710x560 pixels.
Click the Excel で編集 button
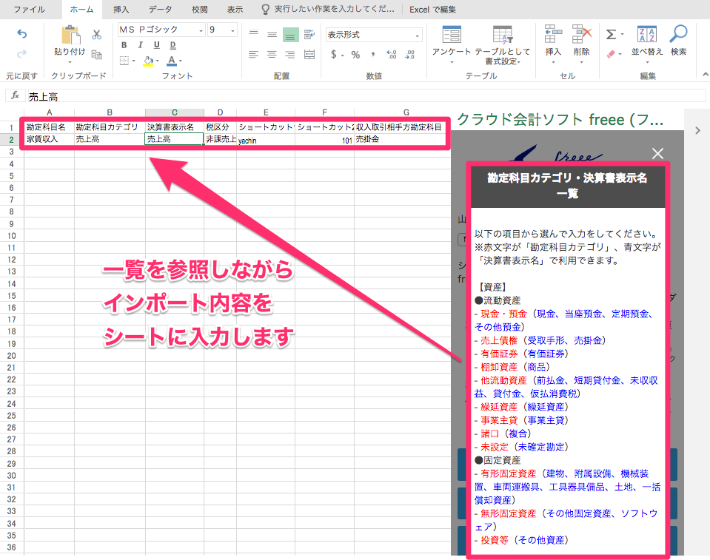pyautogui.click(x=432, y=10)
